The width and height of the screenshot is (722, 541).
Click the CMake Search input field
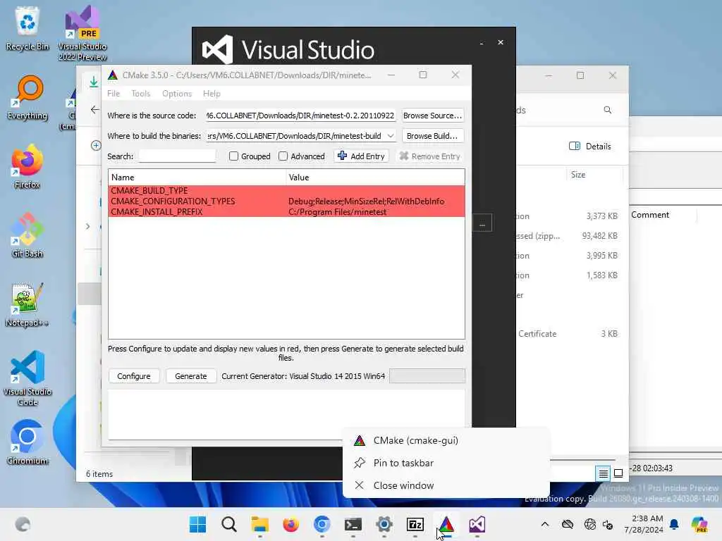177,156
